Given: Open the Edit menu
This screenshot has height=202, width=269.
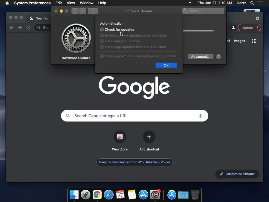Looking at the screenshot, I should coord(59,3).
